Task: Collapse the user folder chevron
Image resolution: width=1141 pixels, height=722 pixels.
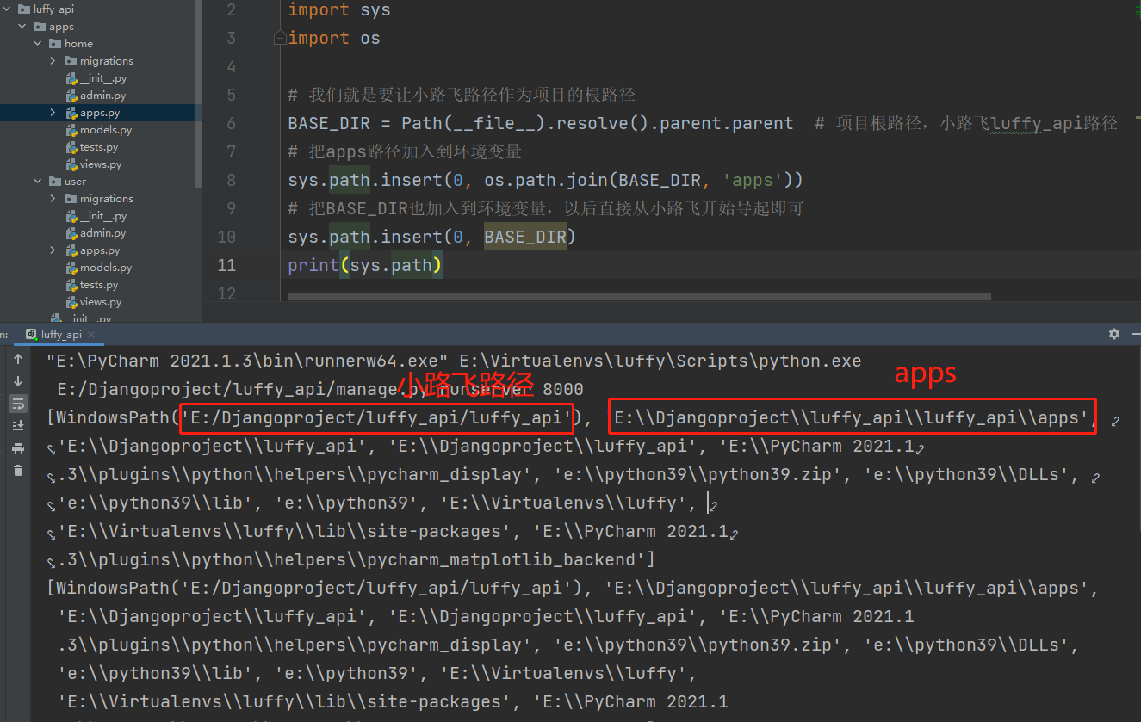Action: coord(38,182)
